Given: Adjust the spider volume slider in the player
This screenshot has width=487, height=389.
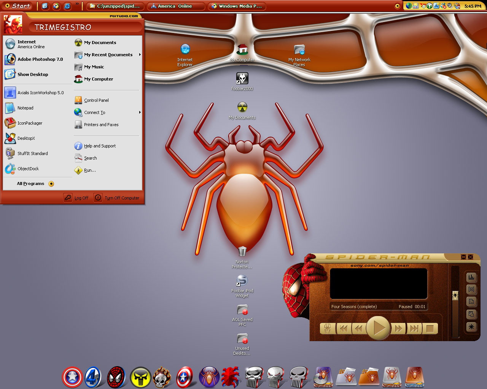Looking at the screenshot, I should coord(455,296).
